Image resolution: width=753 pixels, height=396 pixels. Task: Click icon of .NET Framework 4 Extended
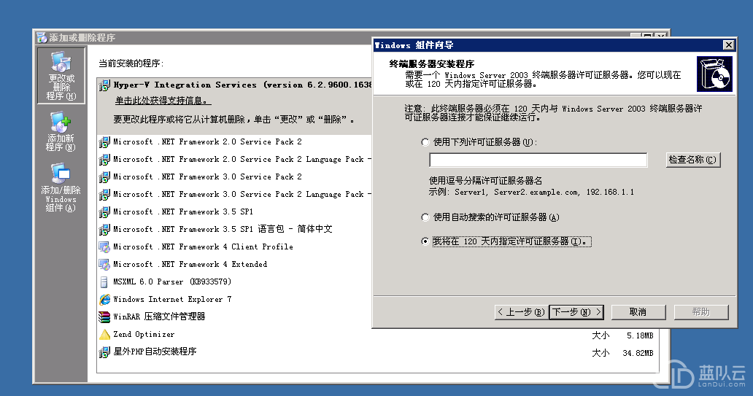click(104, 265)
